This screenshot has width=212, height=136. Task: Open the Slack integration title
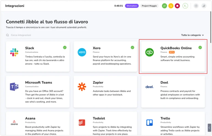tap(30, 48)
